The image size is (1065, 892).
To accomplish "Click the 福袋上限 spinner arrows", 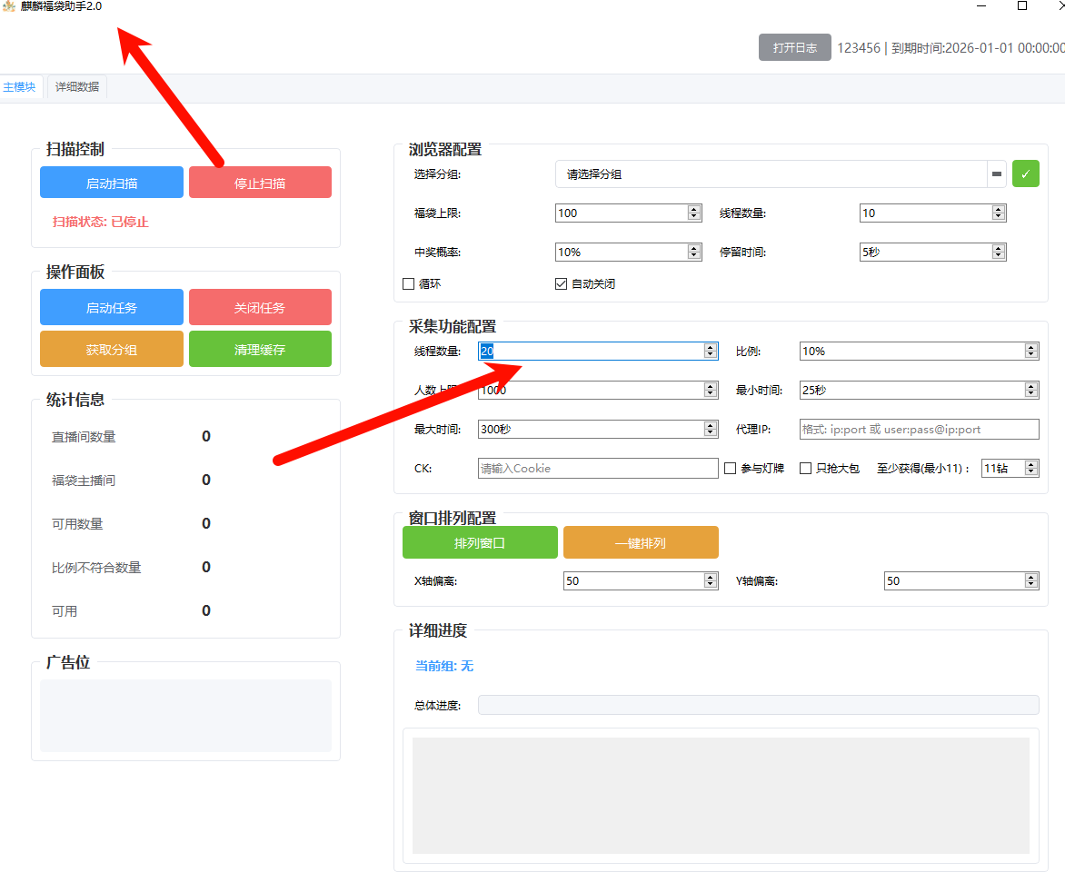I will click(694, 213).
